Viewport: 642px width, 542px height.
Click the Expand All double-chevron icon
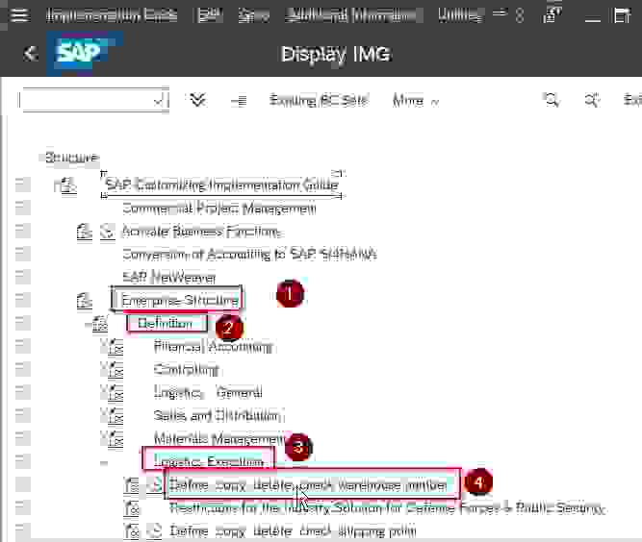tap(198, 100)
